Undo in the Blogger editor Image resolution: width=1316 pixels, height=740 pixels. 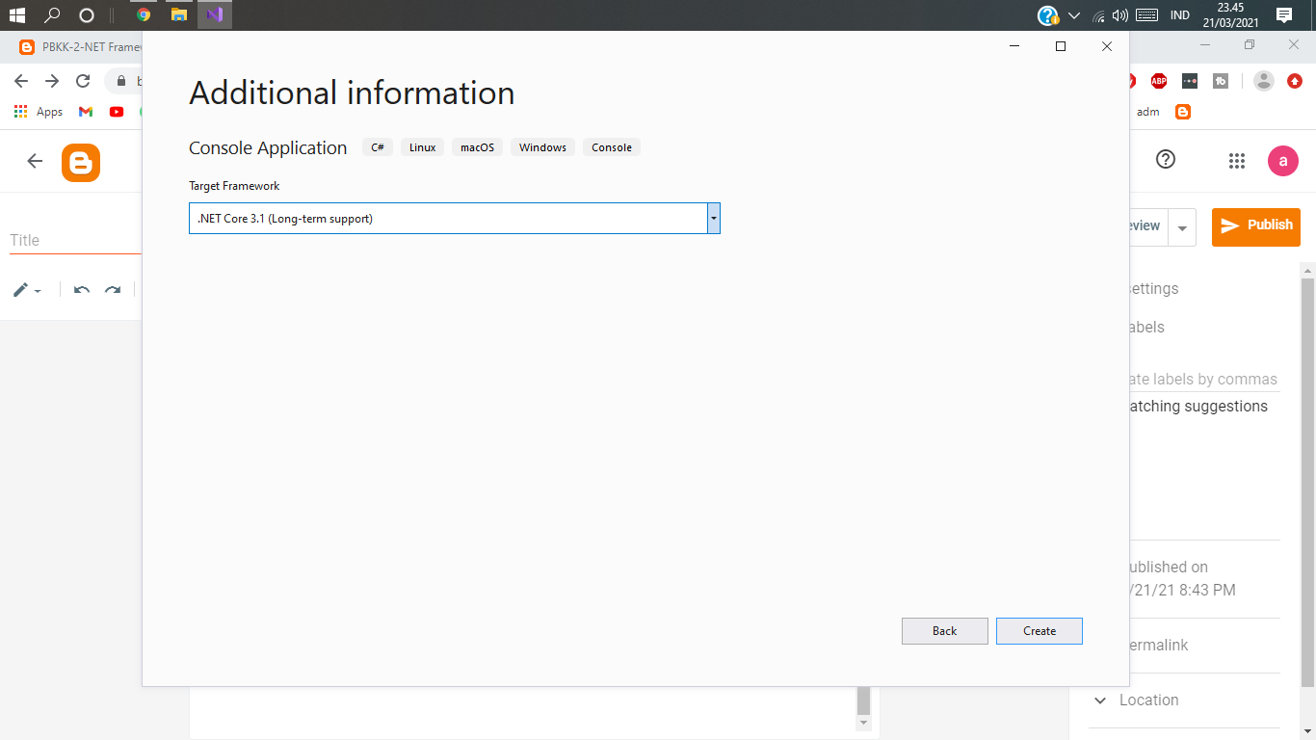point(82,289)
